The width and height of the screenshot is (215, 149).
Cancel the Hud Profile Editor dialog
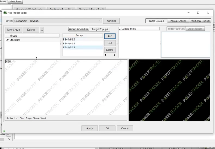click(125, 128)
